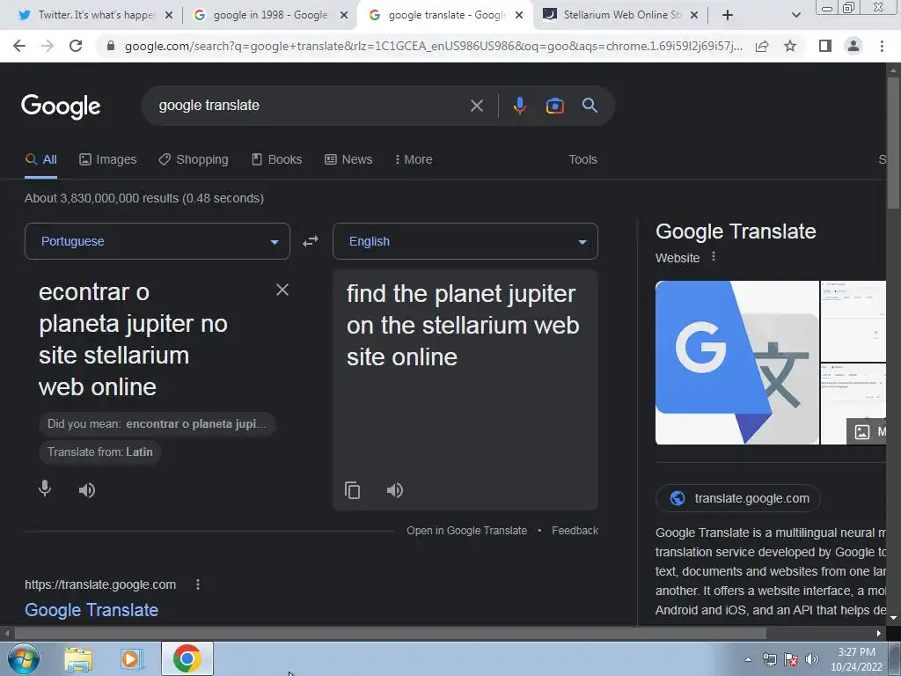The height and width of the screenshot is (676, 901).
Task: Open the Action Center flag tray icon
Action: point(791,659)
